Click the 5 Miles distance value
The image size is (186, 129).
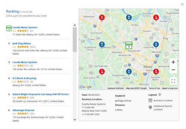pos(119,110)
